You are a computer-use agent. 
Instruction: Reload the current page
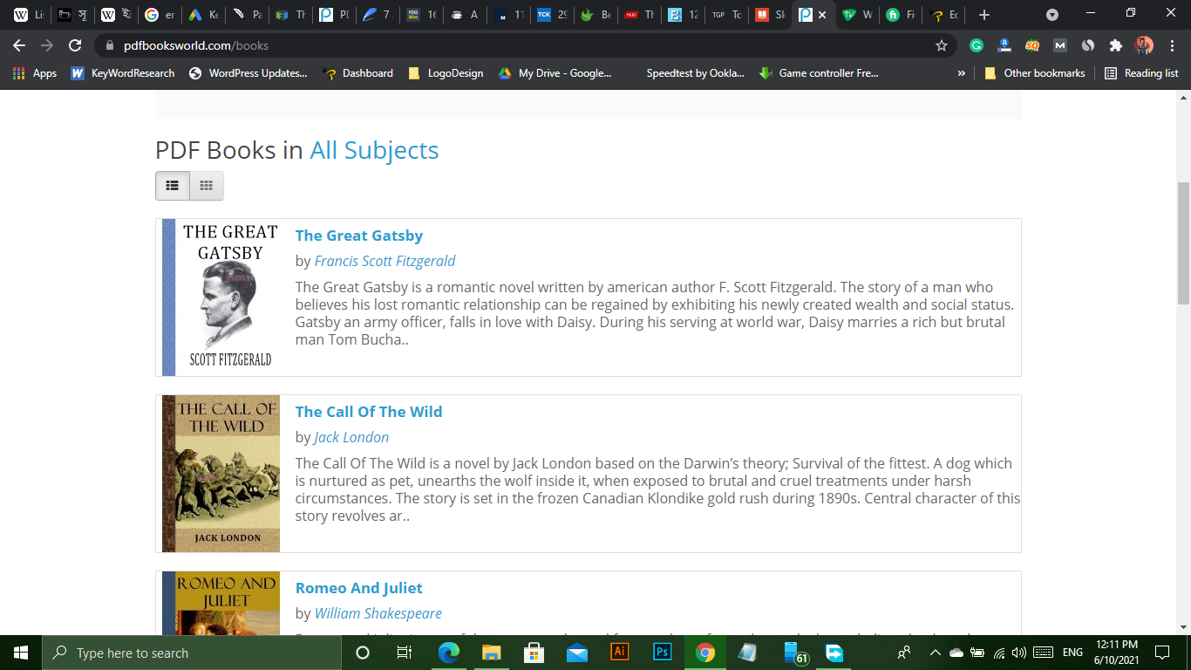[x=75, y=45]
